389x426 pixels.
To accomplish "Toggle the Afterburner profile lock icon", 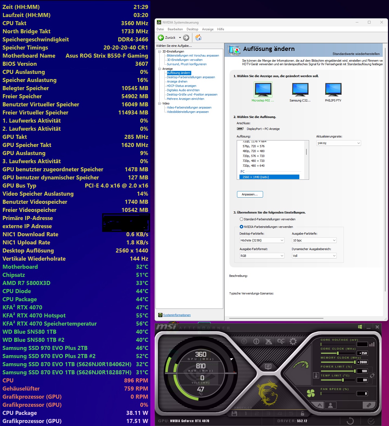I will click(303, 413).
